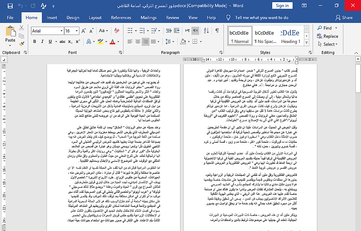This screenshot has width=361, height=231.
Task: Click the Cut scissors icon
Action: pos(21,28)
